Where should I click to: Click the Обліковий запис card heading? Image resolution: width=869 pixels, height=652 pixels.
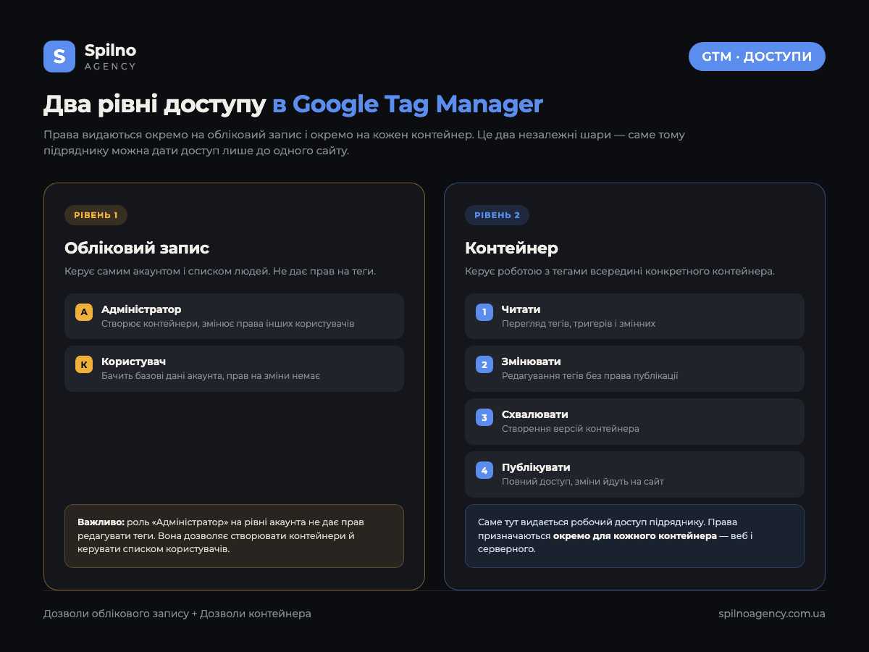click(137, 248)
